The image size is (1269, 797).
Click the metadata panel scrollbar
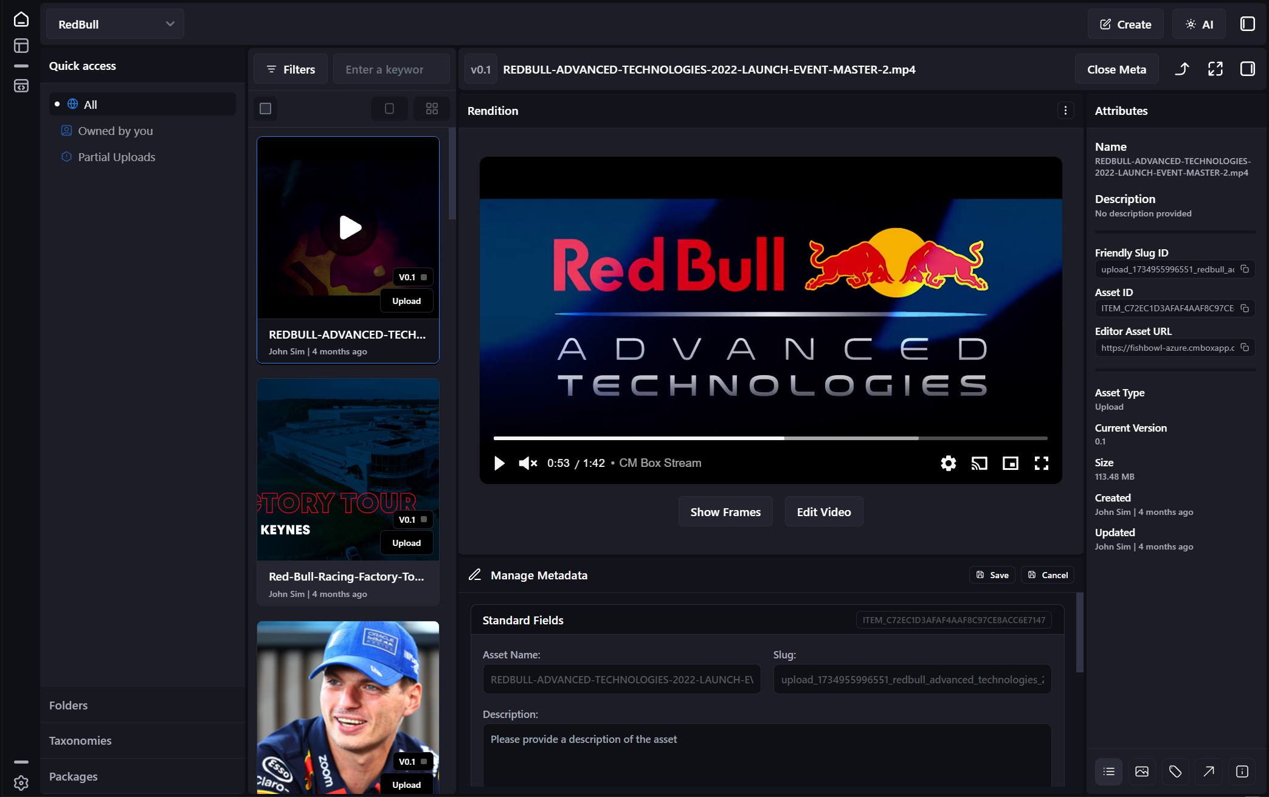coord(1080,632)
